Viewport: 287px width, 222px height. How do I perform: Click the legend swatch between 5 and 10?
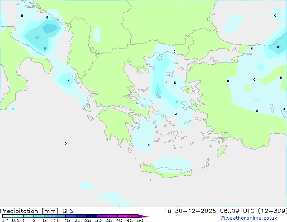49,216
